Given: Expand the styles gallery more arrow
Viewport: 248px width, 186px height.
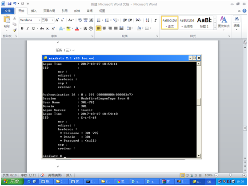Looking at the screenshot, I should [x=215, y=28].
